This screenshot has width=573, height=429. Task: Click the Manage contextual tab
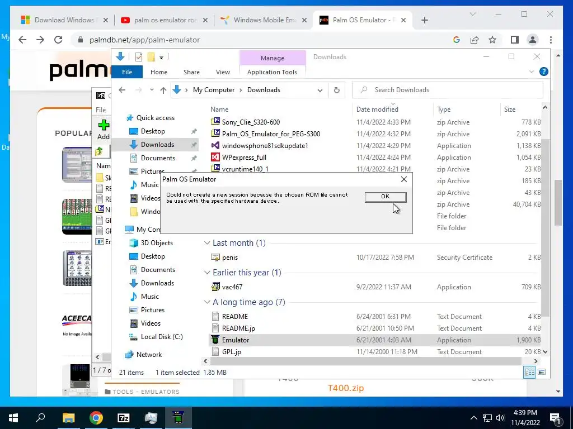pyautogui.click(x=273, y=58)
